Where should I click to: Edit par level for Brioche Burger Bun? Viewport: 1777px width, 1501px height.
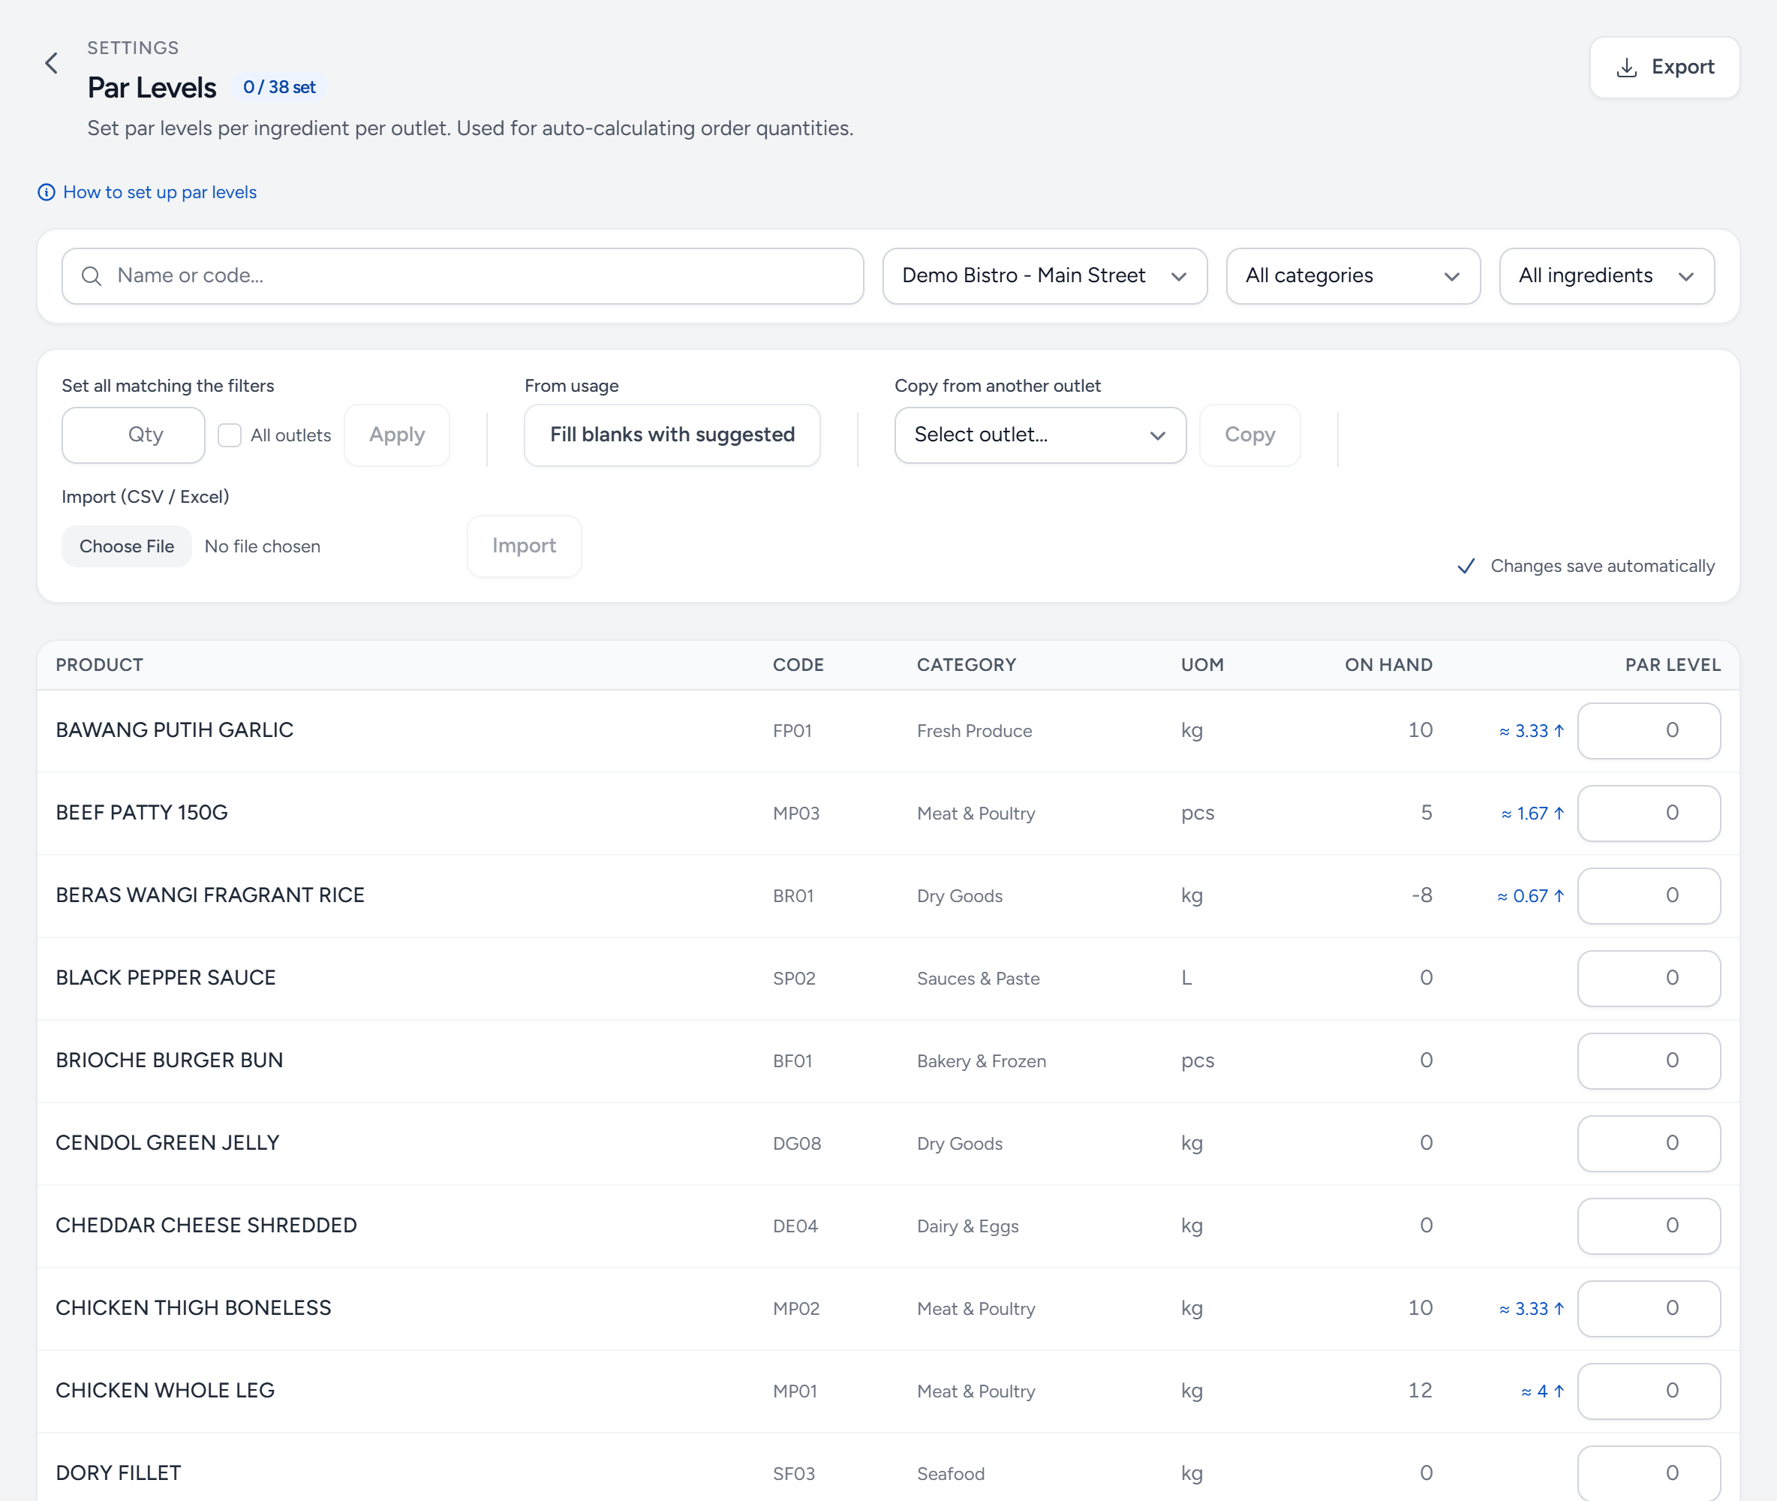(1649, 1061)
